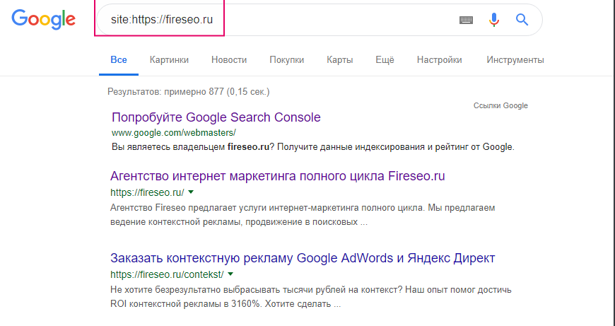This screenshot has height=326, width=615.
Task: Click the Ссылки Google label
Action: click(x=500, y=106)
